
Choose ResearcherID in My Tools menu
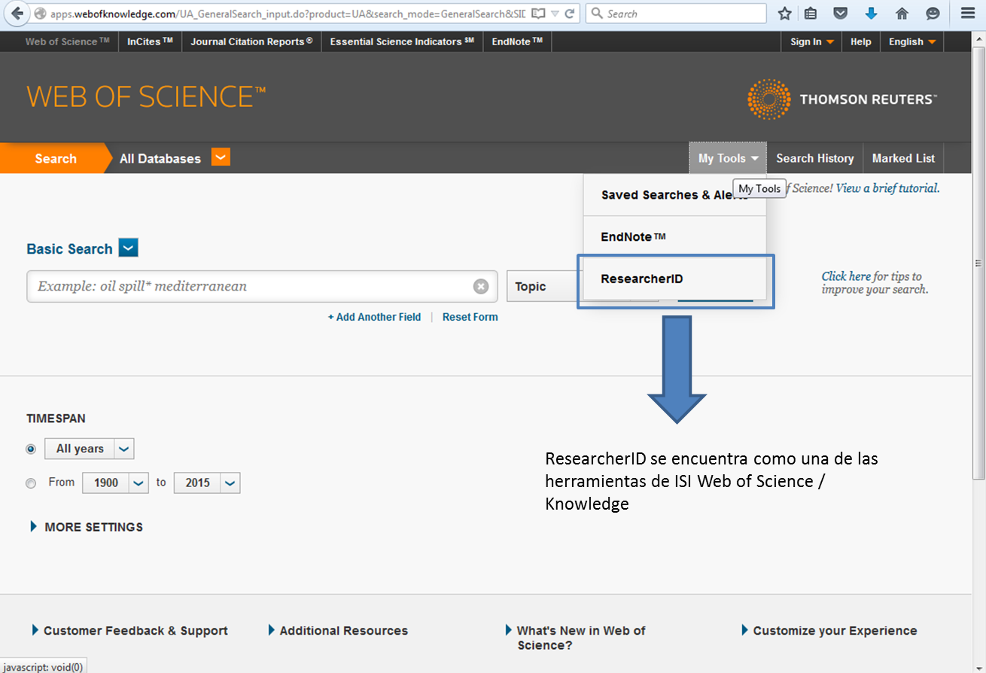click(675, 279)
